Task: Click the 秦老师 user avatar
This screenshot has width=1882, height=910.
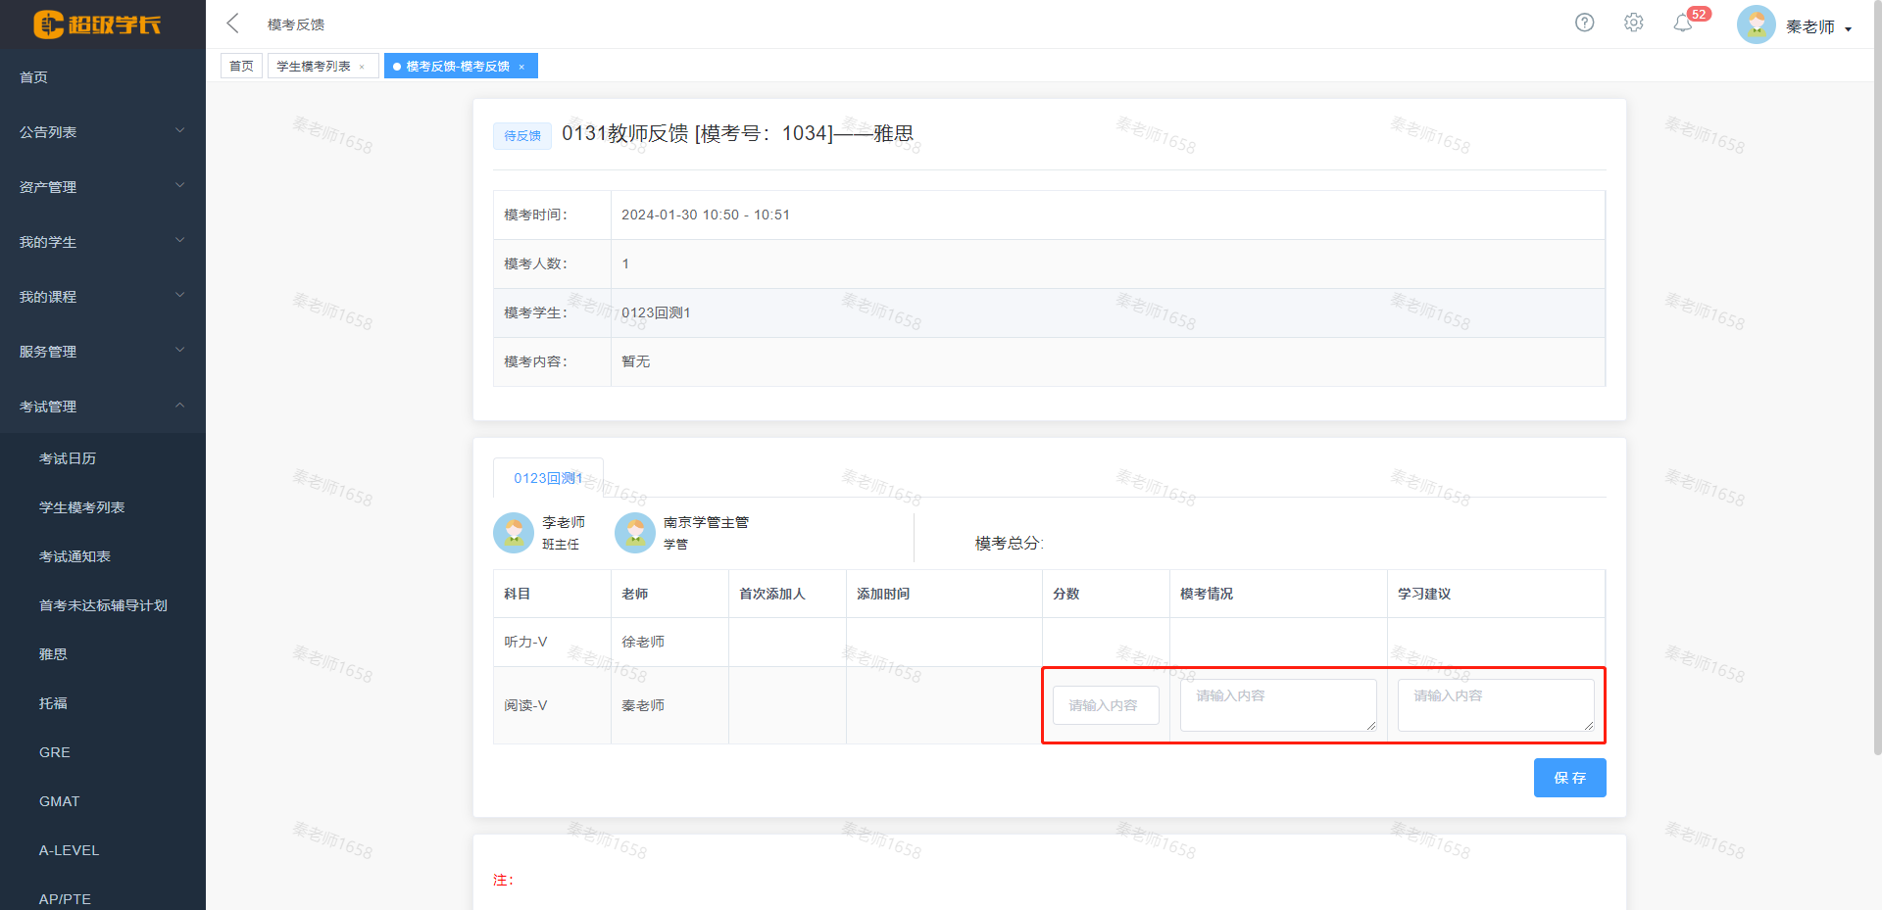Action: [1756, 25]
